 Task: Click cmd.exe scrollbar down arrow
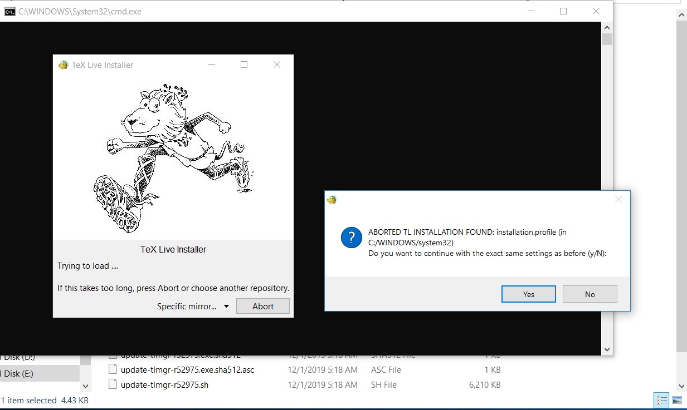(x=607, y=350)
